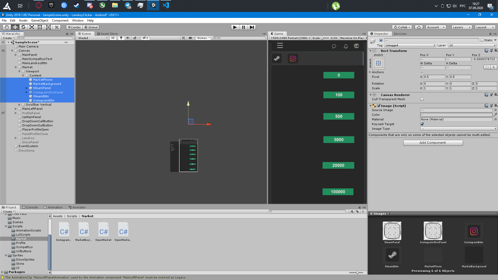The width and height of the screenshot is (498, 280).
Task: Select the Scale tool
Action: [32, 27]
